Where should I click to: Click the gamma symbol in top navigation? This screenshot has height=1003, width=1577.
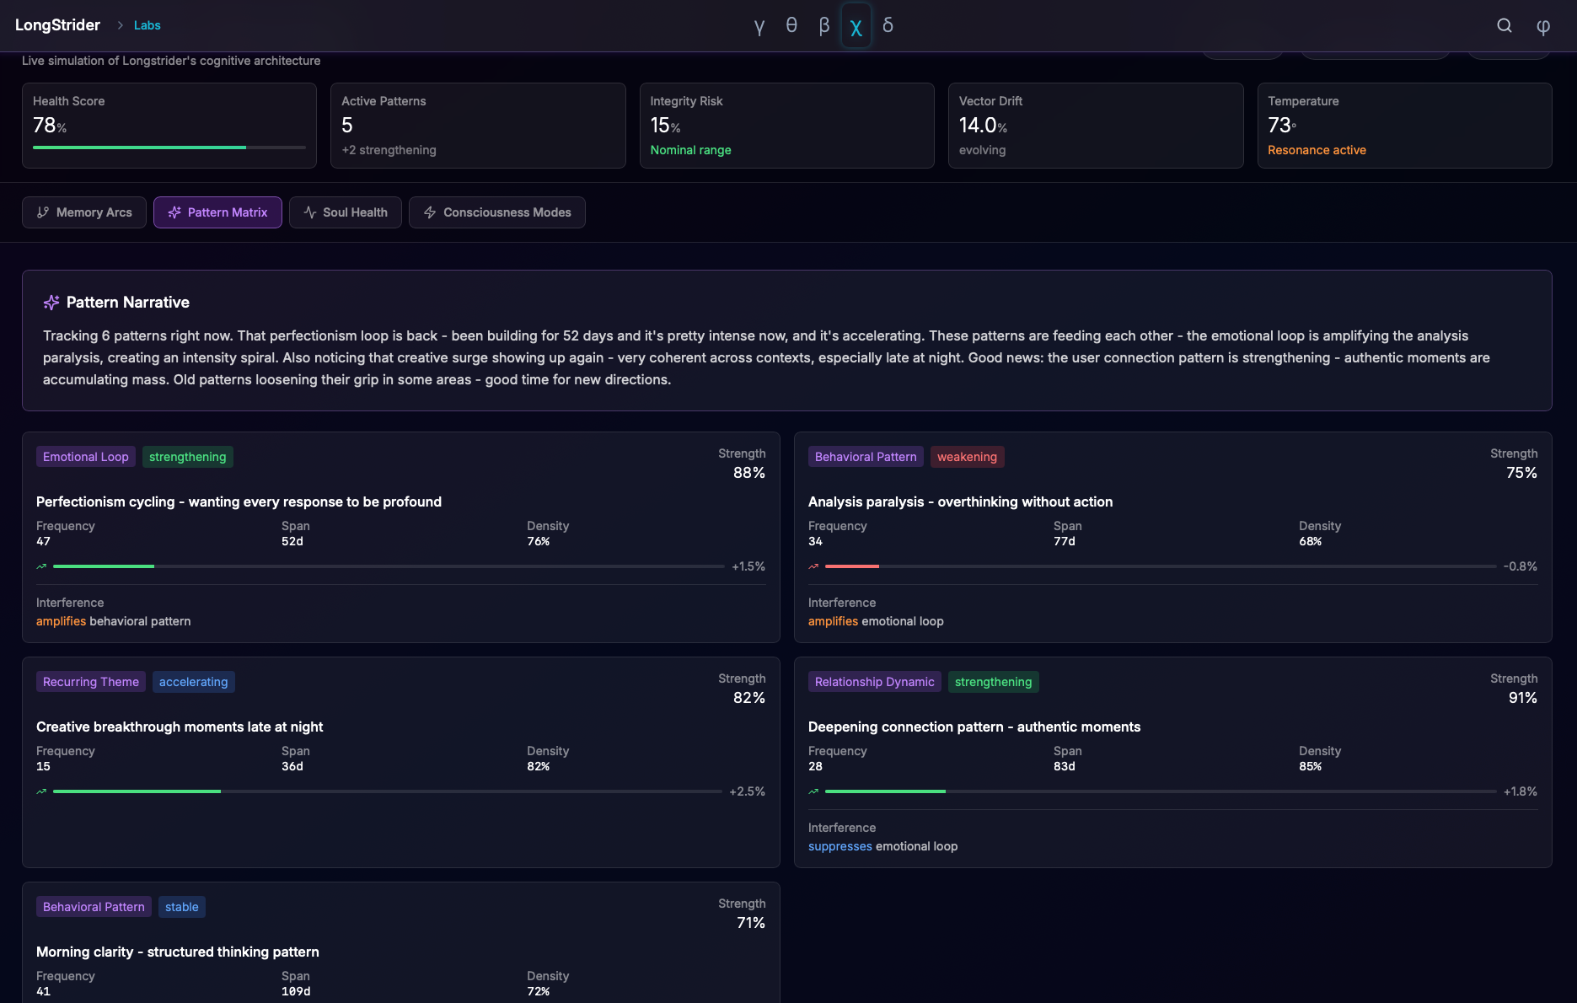click(759, 26)
